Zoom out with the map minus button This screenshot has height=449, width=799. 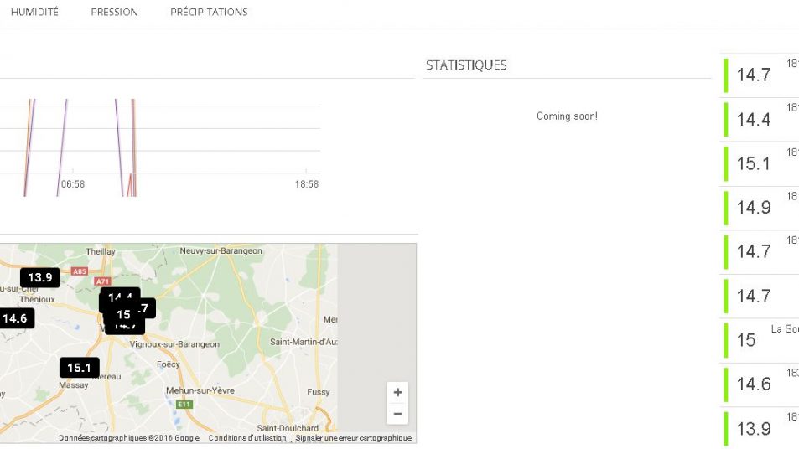(x=397, y=414)
